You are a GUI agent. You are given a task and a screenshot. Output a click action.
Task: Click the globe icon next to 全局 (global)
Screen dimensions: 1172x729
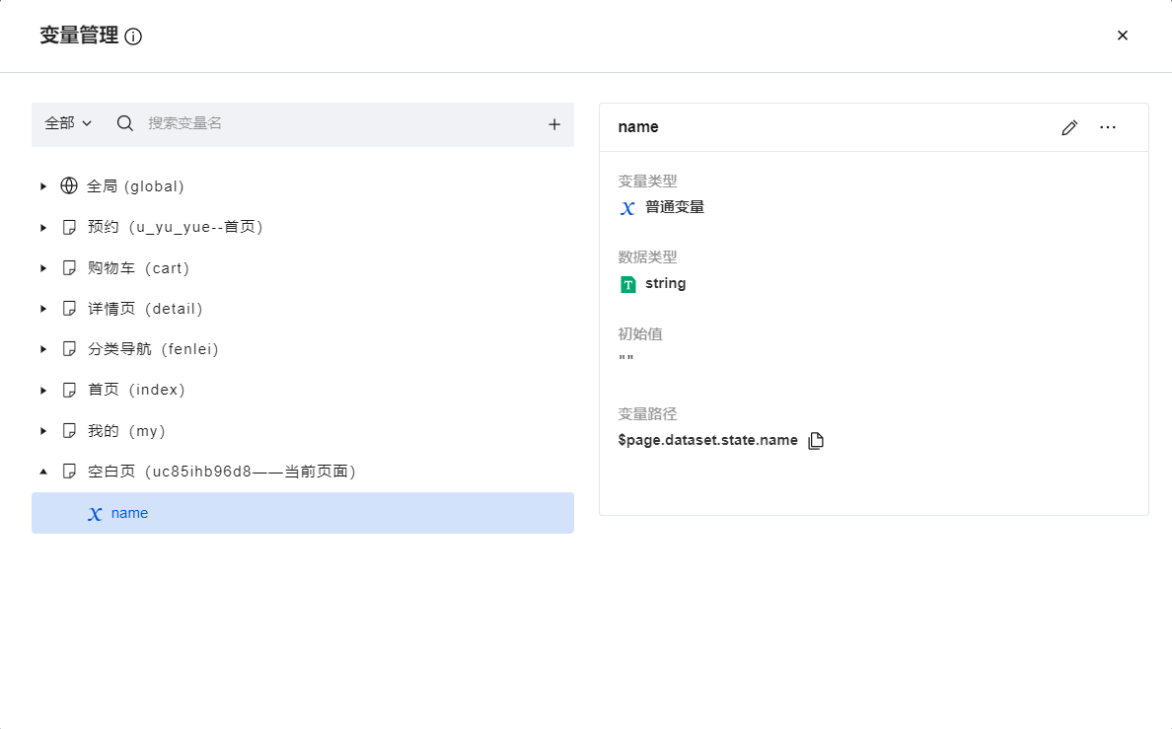67,185
